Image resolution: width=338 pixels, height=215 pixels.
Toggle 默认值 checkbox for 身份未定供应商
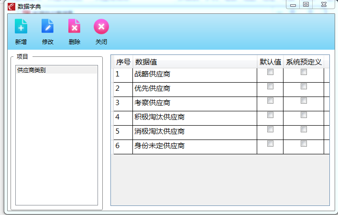270,144
